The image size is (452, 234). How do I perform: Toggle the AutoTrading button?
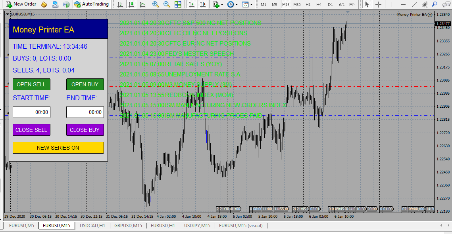tap(91, 4)
